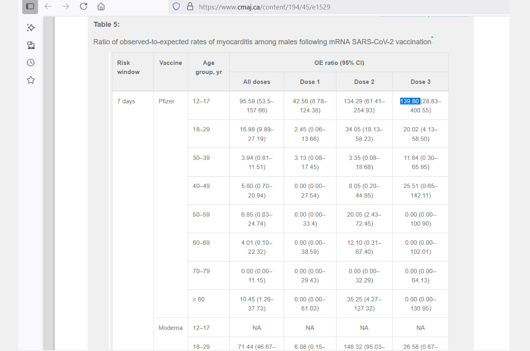This screenshot has width=530, height=351.
Task: Go back to the previous page
Action: [x=48, y=6]
